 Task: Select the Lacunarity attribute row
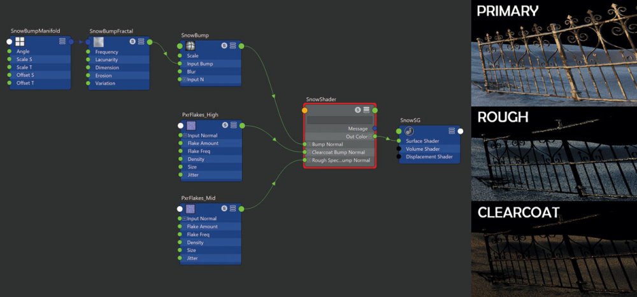point(119,60)
